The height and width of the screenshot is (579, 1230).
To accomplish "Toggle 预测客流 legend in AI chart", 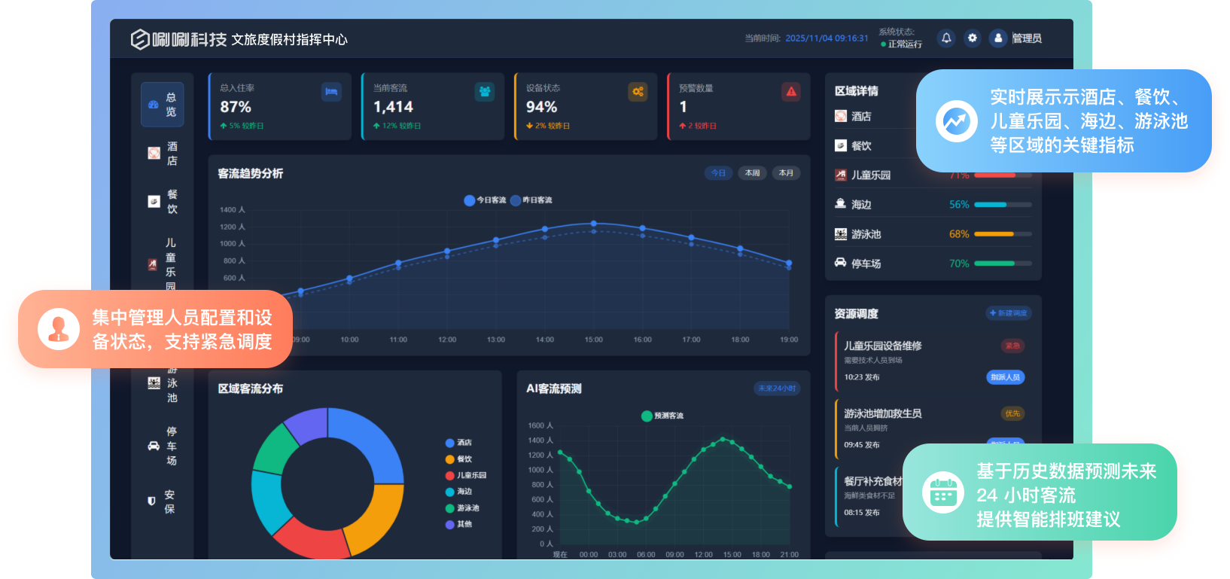I will (x=662, y=416).
